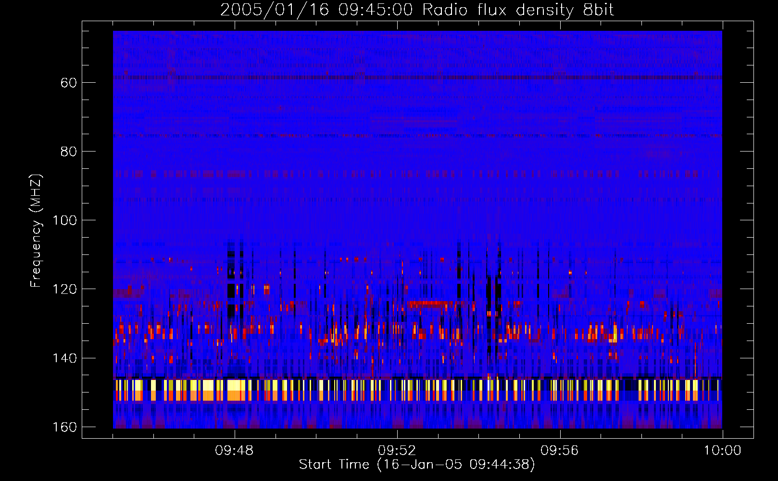Image resolution: width=778 pixels, height=481 pixels.
Task: Click the 60 frequency tick label
Action: pyautogui.click(x=69, y=83)
